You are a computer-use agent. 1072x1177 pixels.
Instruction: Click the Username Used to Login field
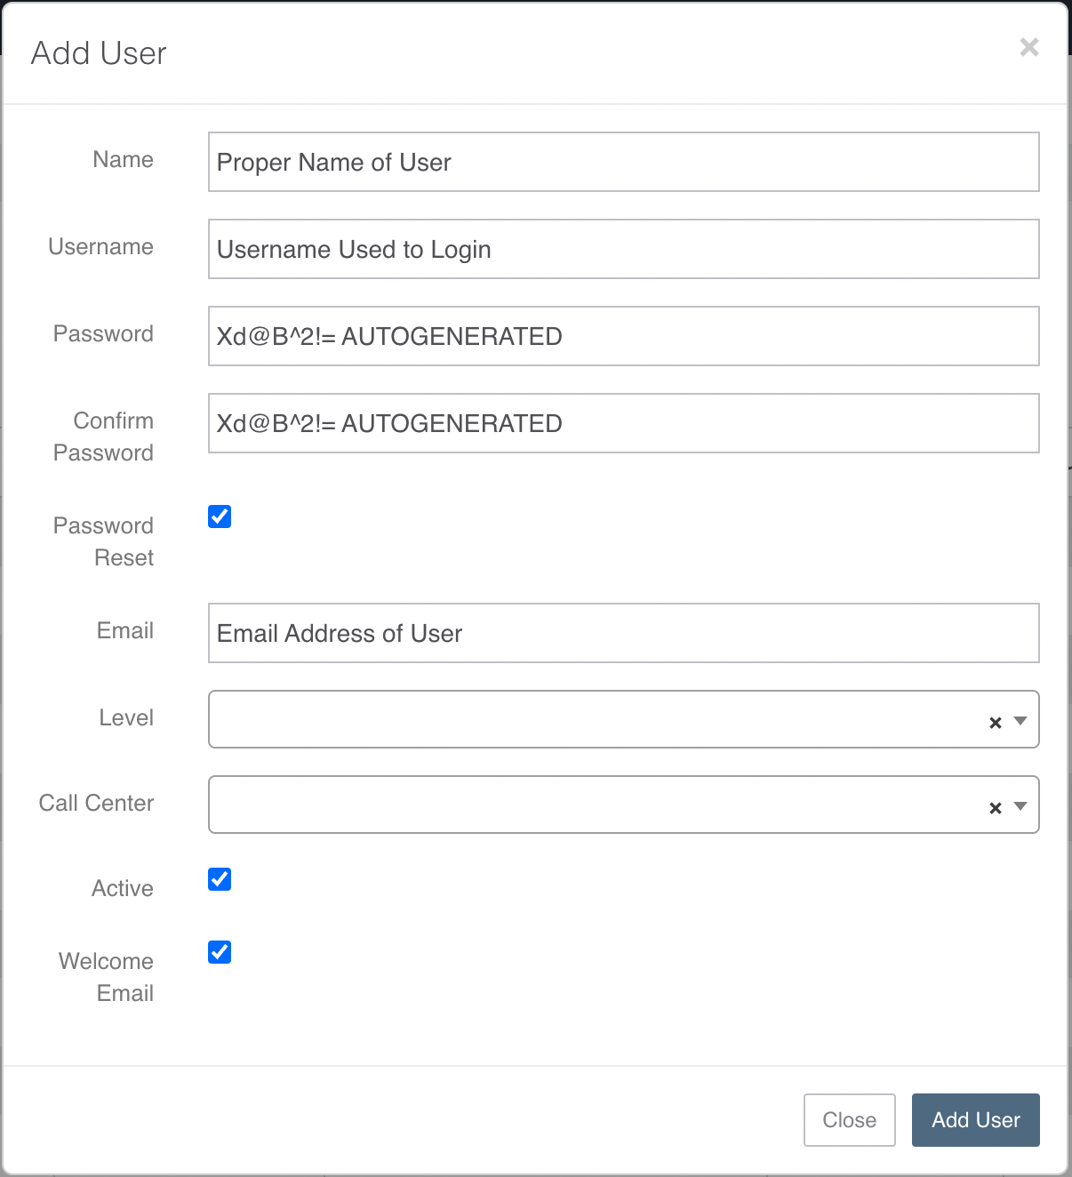coord(622,249)
